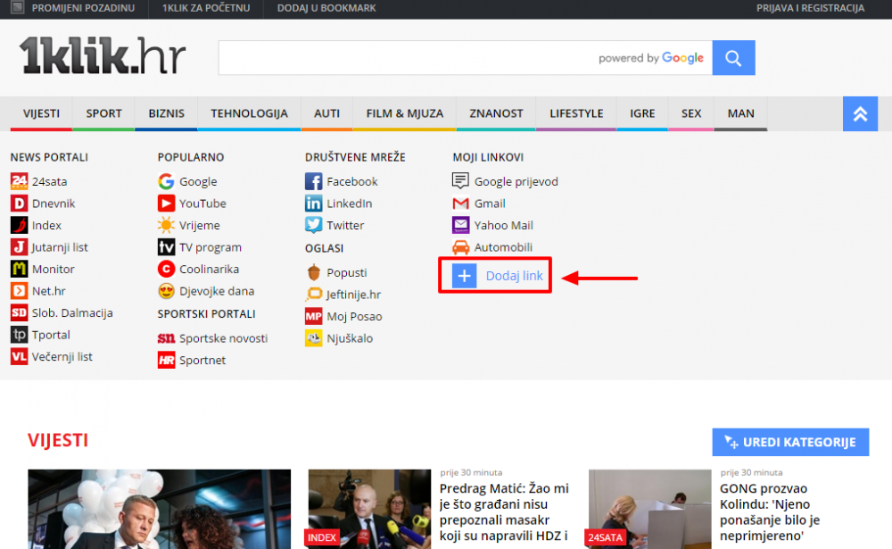Click the Twitter bird icon
The image size is (892, 549).
point(313,225)
